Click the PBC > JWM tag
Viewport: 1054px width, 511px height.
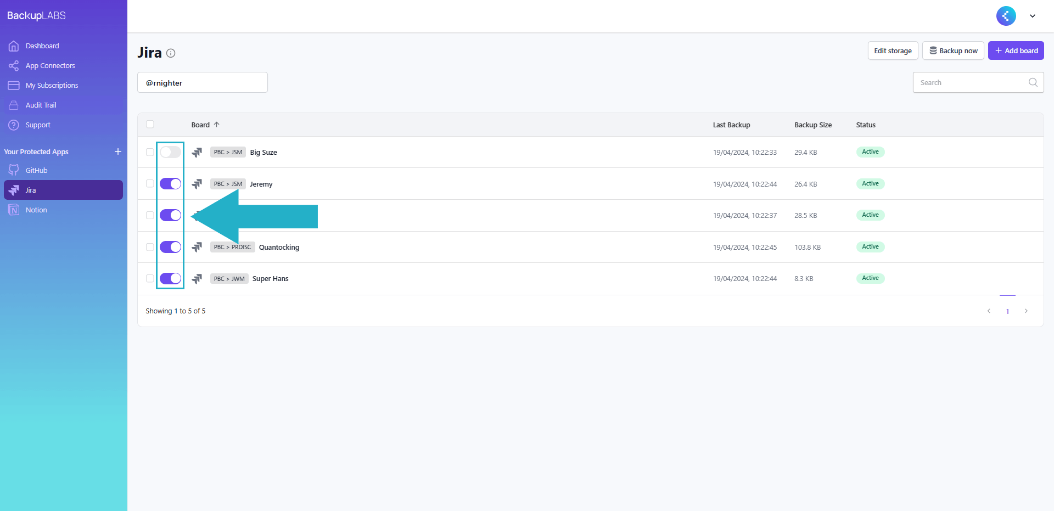click(x=229, y=279)
